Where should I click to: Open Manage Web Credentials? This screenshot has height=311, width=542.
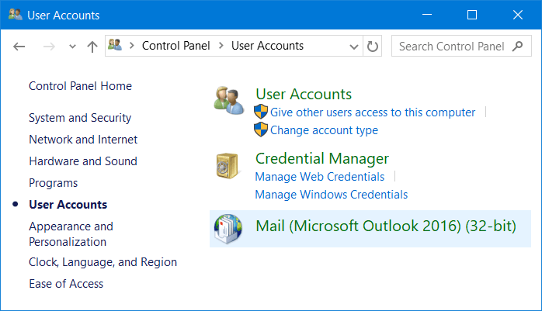[x=320, y=177]
